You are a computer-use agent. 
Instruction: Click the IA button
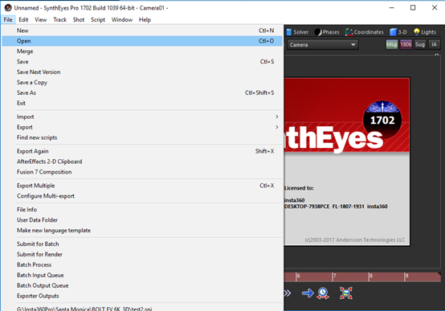(x=434, y=44)
